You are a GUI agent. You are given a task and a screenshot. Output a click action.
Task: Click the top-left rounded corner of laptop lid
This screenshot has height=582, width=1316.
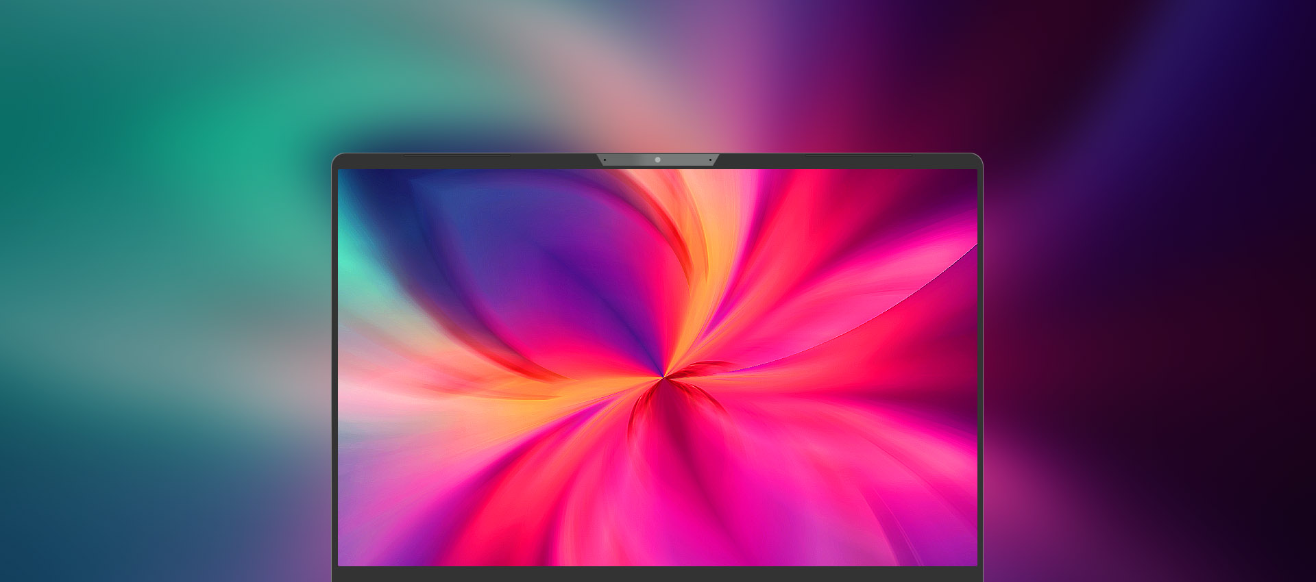coord(337,158)
